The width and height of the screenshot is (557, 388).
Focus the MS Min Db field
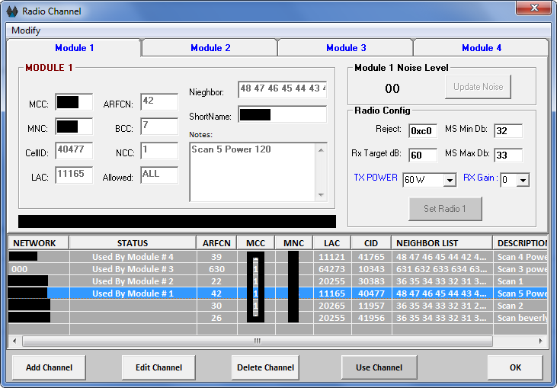click(507, 130)
